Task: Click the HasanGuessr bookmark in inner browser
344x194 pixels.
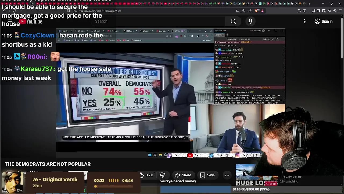Action: tap(137, 40)
